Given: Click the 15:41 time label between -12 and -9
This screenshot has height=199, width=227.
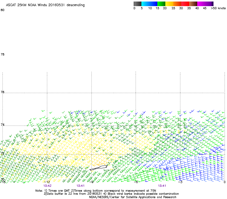Looking at the screenshot, I should click(80, 186).
